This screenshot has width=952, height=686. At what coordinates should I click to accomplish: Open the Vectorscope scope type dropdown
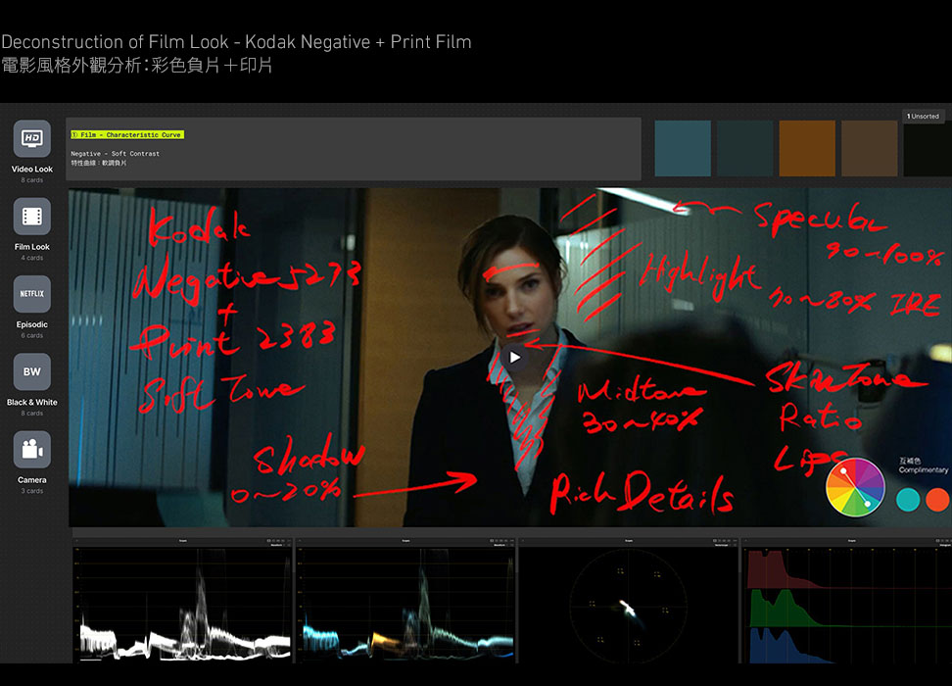point(723,545)
